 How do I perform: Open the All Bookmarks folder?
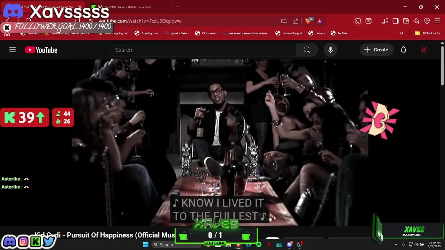coord(428,33)
